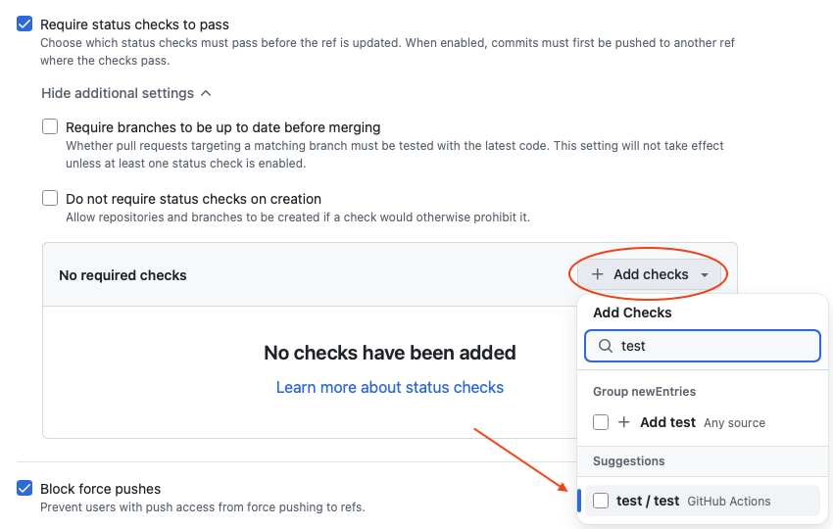Image resolution: width=833 pixels, height=529 pixels.
Task: Collapse the Hide additional settings section
Action: pos(118,93)
